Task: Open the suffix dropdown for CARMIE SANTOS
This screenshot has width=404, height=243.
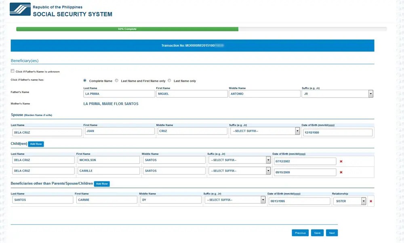Action: (235, 200)
